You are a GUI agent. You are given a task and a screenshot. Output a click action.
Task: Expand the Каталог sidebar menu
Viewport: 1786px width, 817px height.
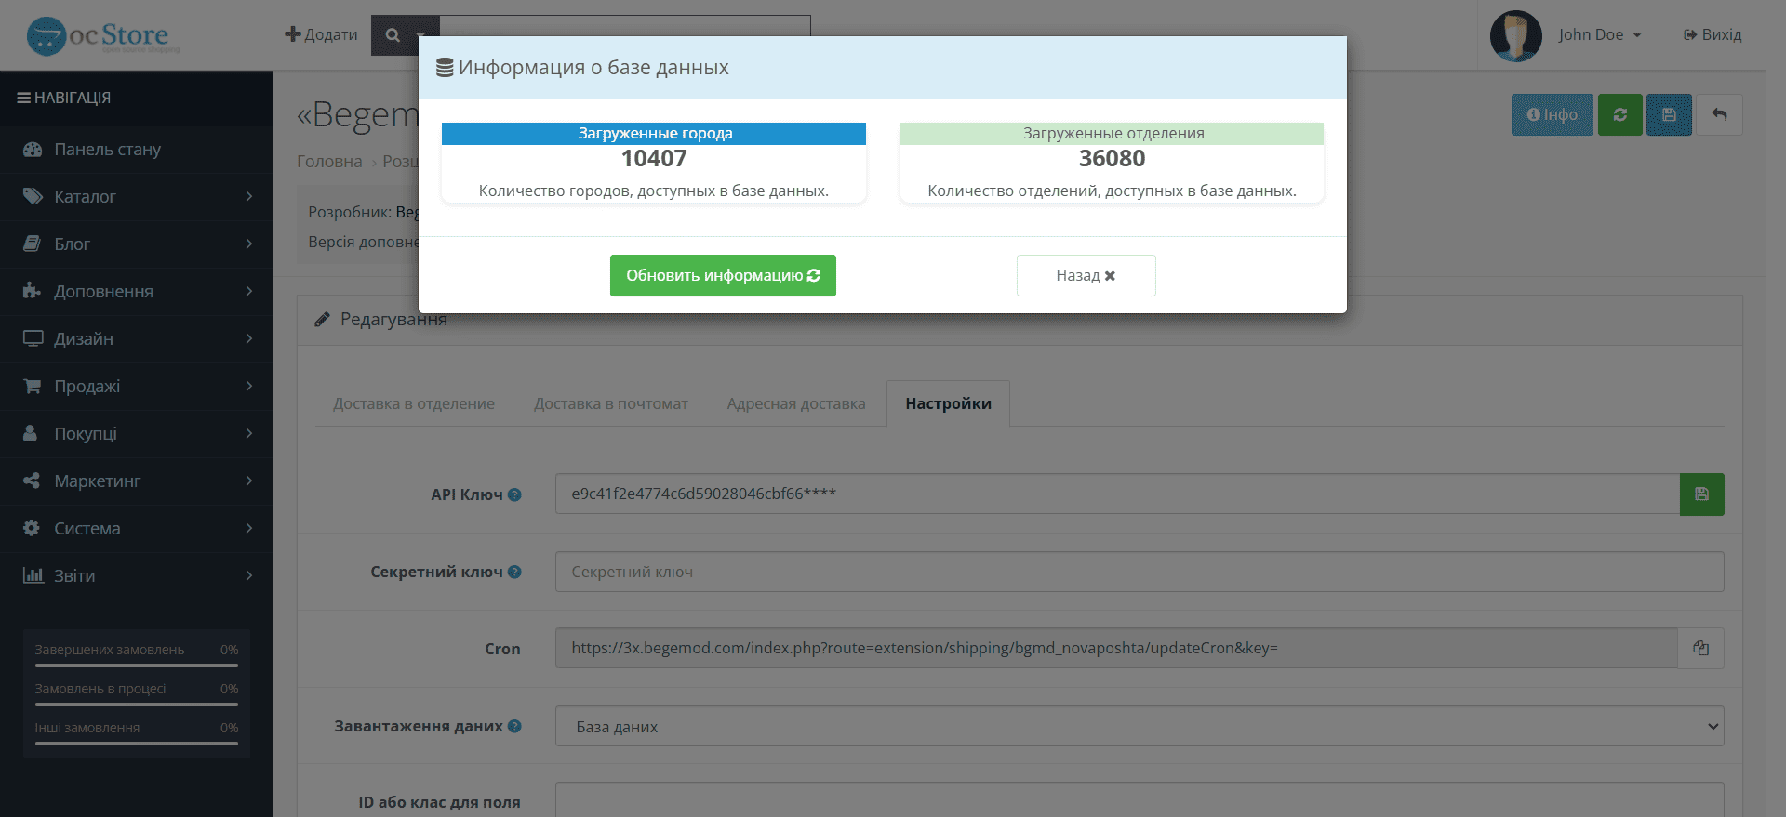tap(137, 196)
